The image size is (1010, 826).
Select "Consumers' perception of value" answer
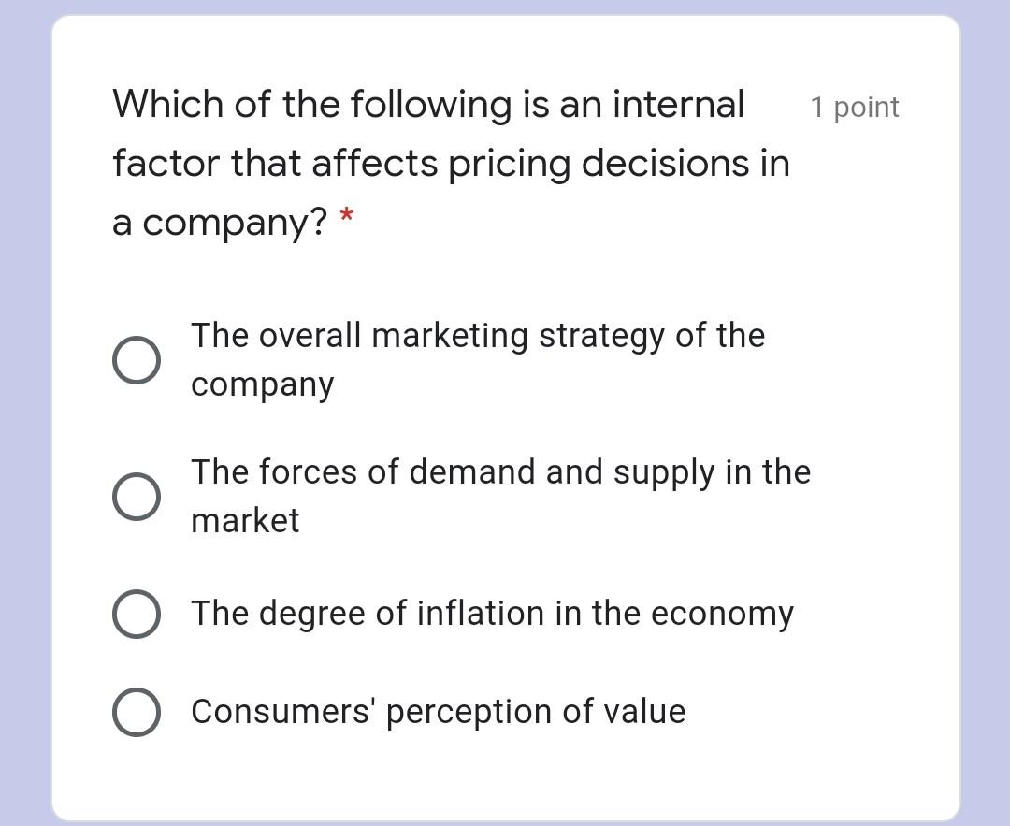[137, 711]
